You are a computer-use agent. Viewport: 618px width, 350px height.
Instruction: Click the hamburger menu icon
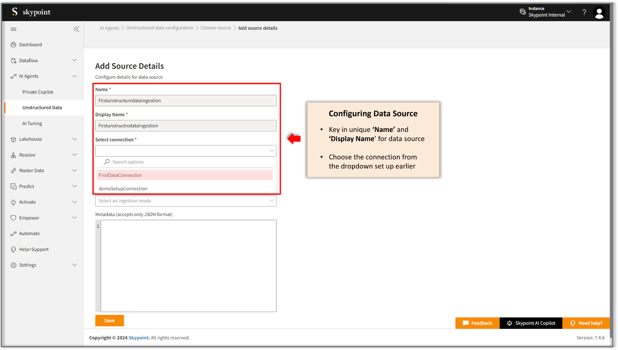coord(14,29)
